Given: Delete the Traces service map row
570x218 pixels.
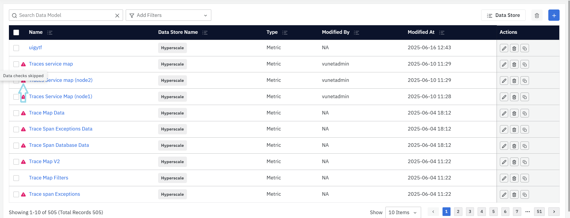Looking at the screenshot, I should (514, 64).
